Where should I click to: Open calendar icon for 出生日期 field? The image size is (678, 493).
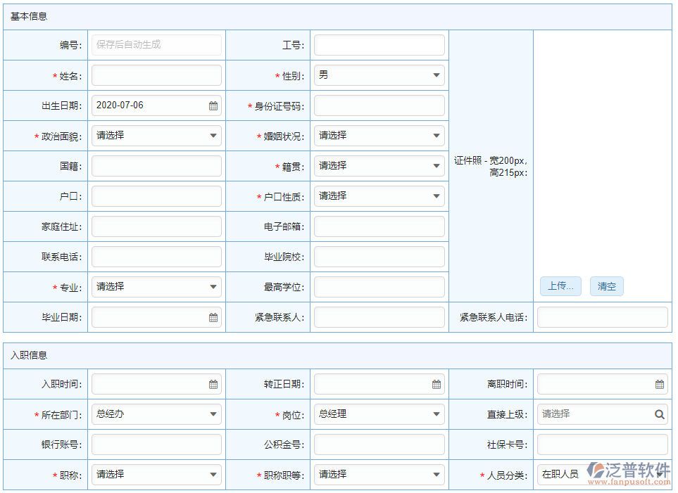pyautogui.click(x=213, y=105)
